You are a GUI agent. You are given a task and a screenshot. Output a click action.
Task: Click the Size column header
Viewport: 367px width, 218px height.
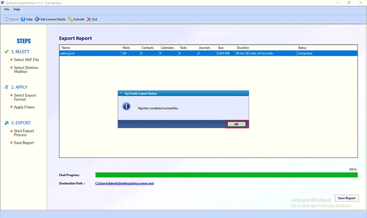click(x=226, y=48)
